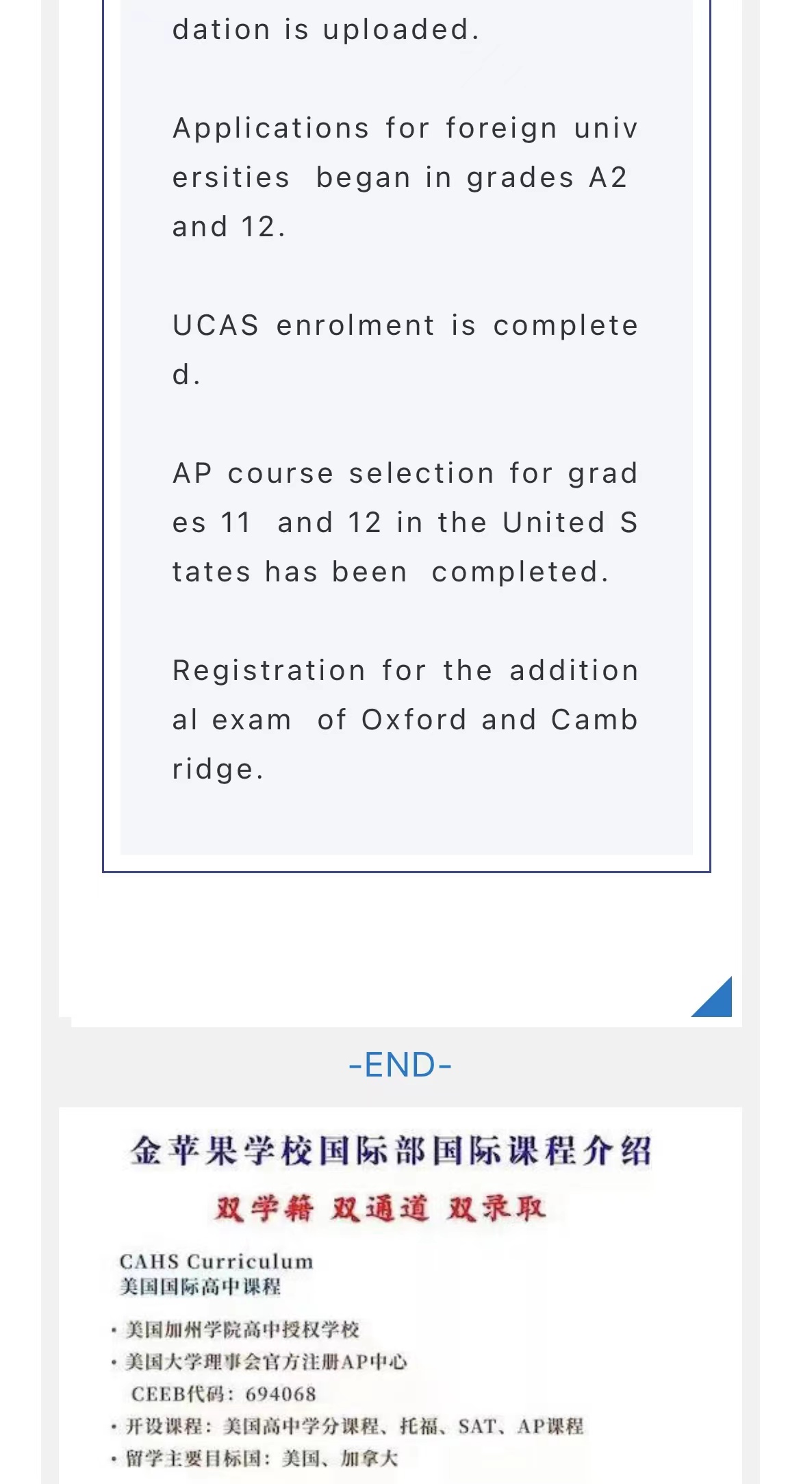801x1484 pixels.
Task: Tap the CEEB代码 694068 line
Action: [x=224, y=1394]
